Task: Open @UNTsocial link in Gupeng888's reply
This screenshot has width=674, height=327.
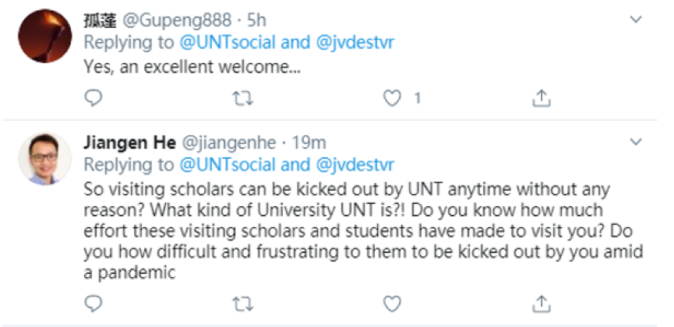Action: [x=228, y=42]
